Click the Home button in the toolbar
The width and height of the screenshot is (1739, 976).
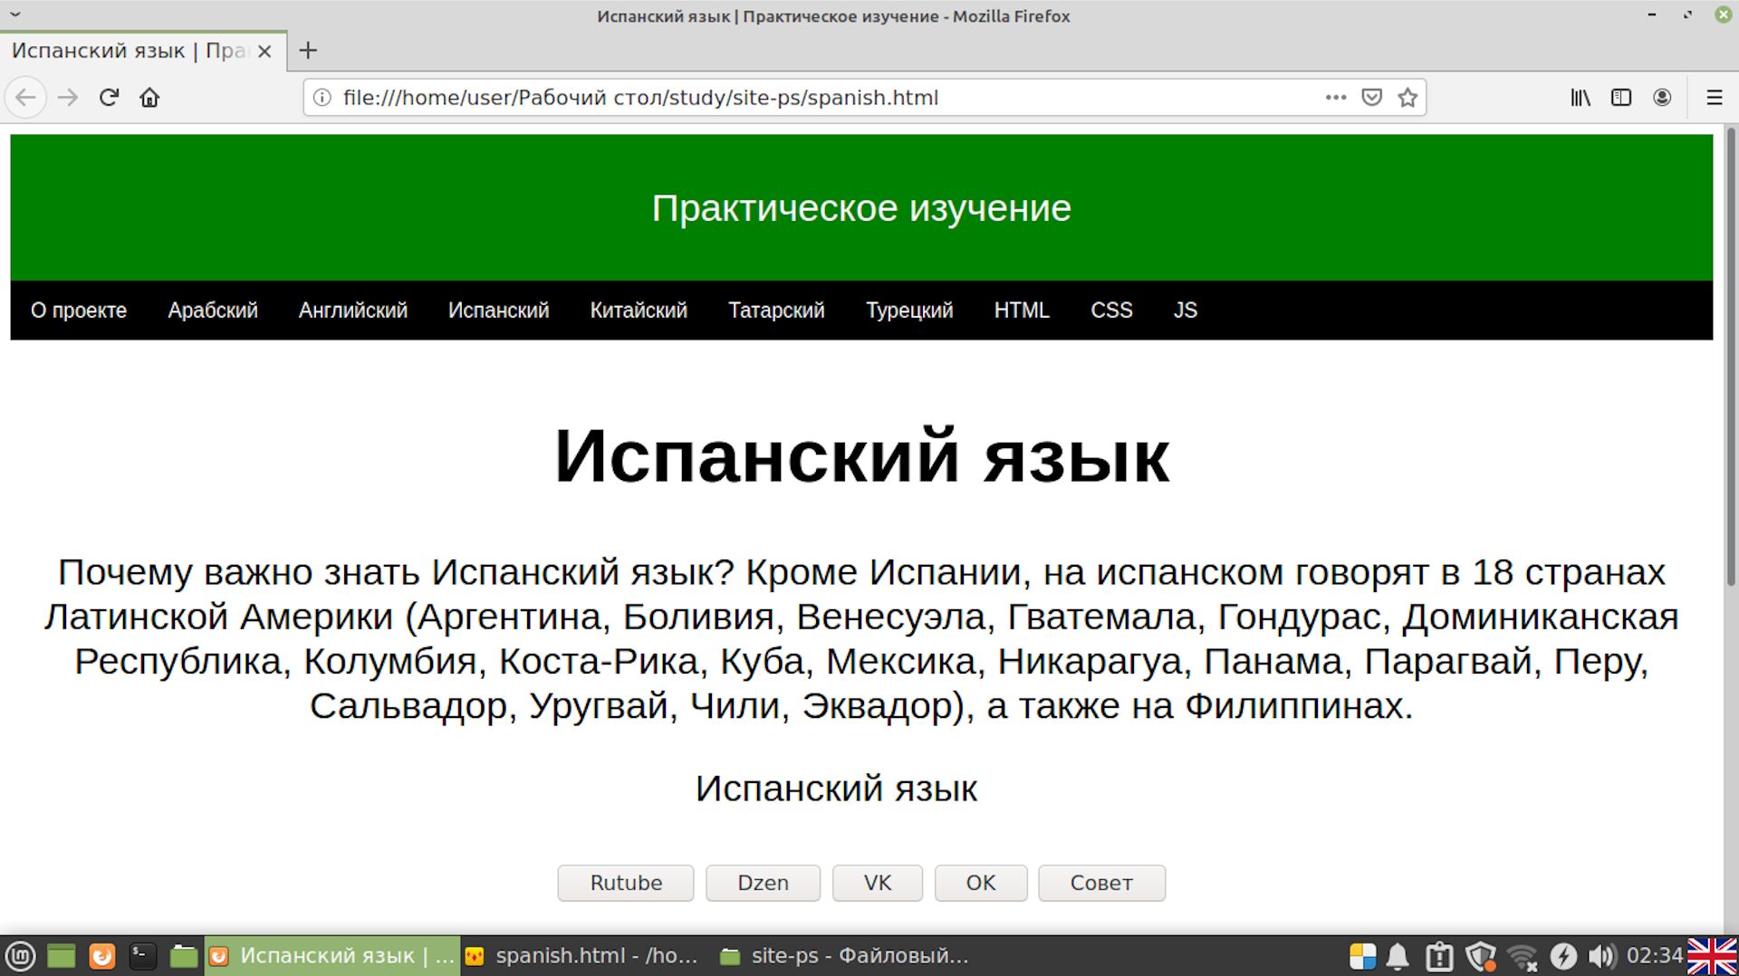point(149,97)
